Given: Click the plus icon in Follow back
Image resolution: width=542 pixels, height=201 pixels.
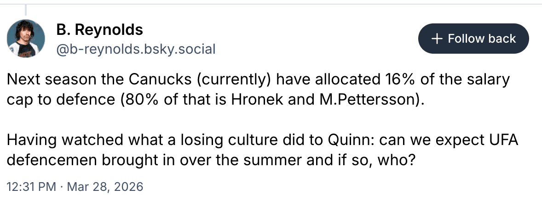Looking at the screenshot, I should point(438,39).
